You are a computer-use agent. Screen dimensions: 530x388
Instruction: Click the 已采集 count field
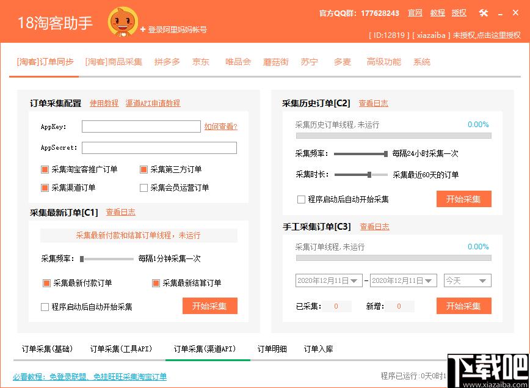click(x=336, y=307)
